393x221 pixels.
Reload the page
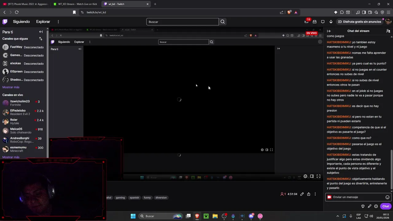[17, 12]
